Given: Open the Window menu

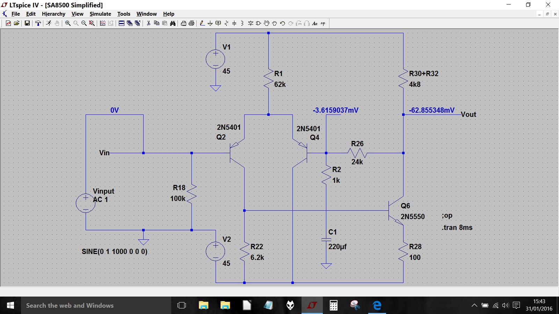Looking at the screenshot, I should pos(146,14).
